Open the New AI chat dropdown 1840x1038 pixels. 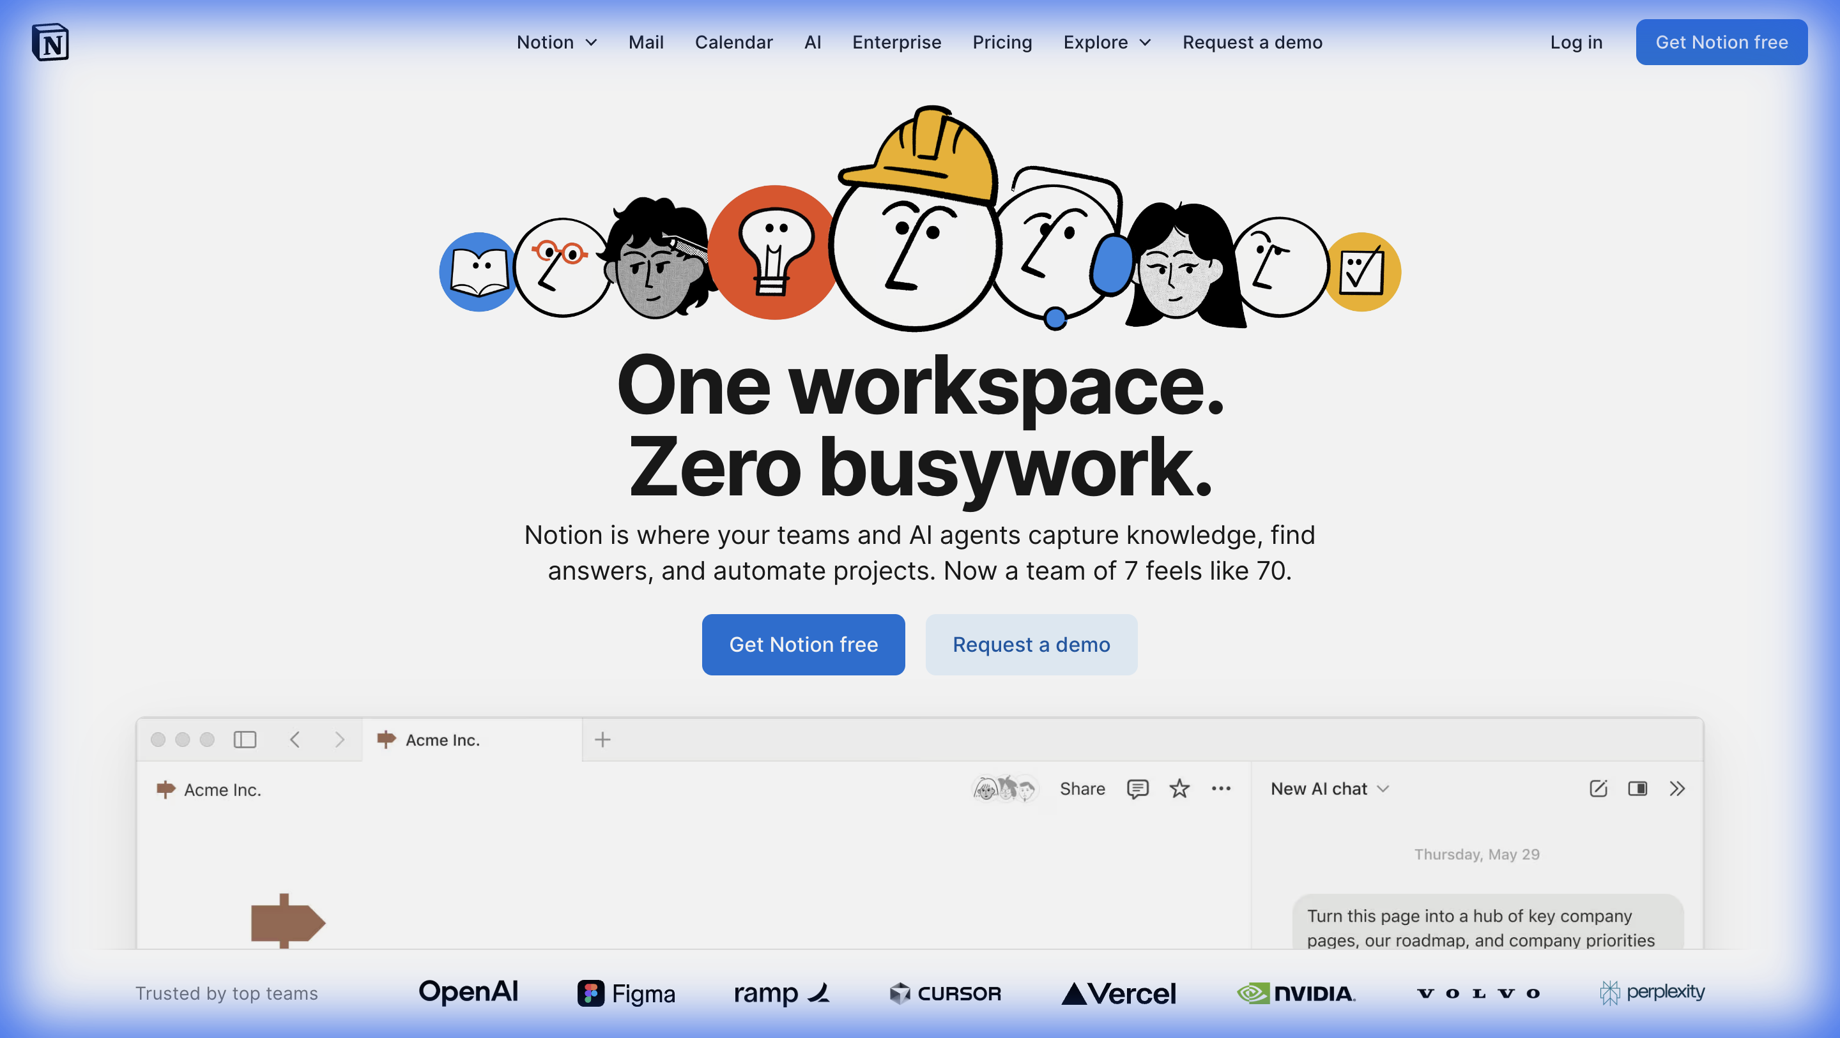coord(1330,788)
